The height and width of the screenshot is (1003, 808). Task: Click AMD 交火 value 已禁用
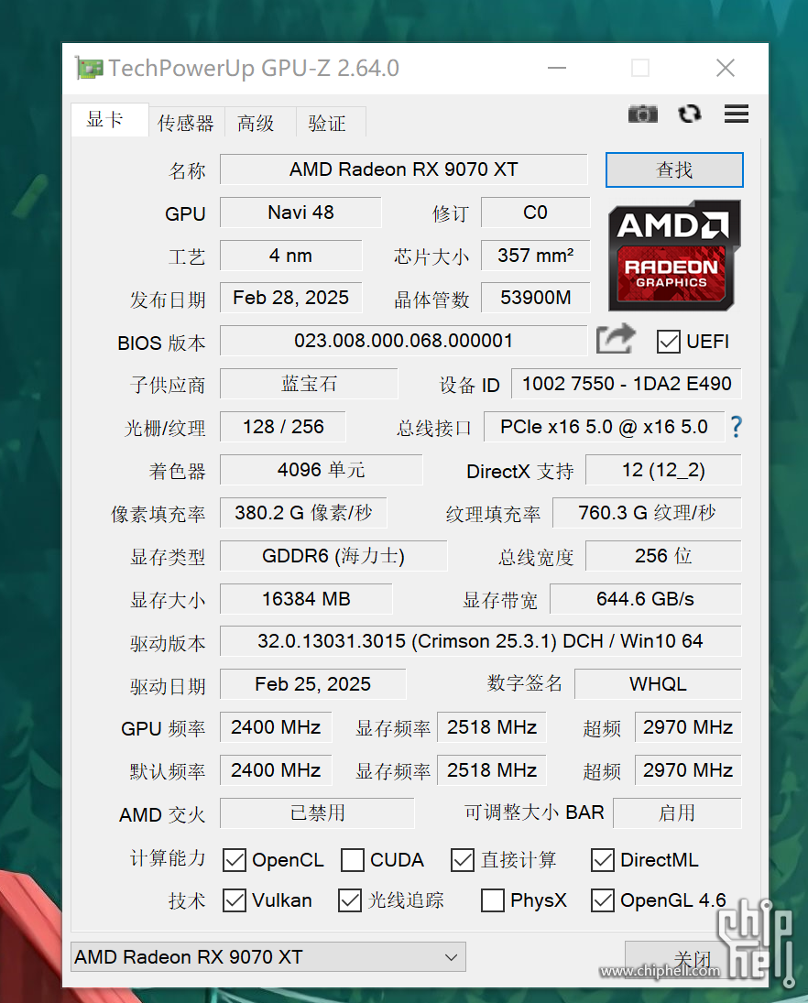point(317,813)
